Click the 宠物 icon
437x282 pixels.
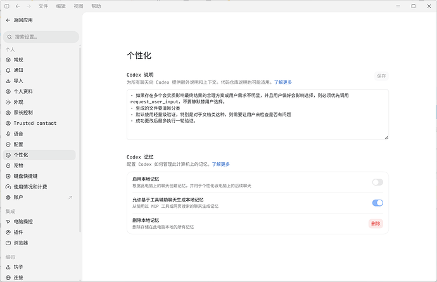click(8, 165)
